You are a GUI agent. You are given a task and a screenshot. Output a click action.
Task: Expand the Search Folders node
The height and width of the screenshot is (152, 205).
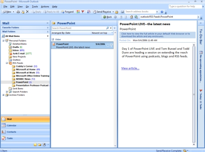click(x=7, y=92)
